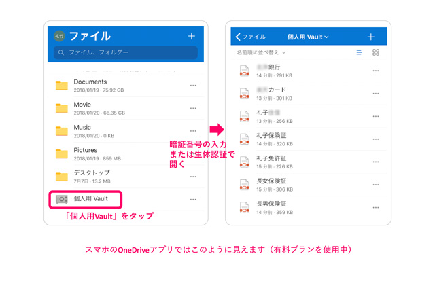This screenshot has width=435, height=307.
Task: Open the 礼子保険証 file icon
Action: click(x=244, y=139)
